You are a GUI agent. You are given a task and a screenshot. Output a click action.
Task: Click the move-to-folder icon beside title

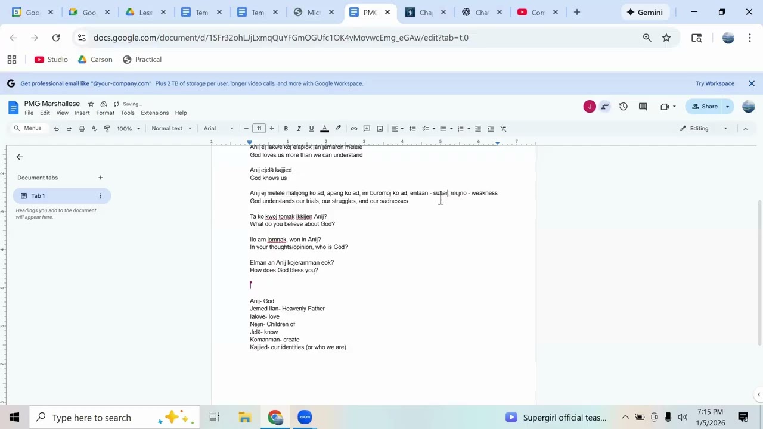pyautogui.click(x=104, y=104)
